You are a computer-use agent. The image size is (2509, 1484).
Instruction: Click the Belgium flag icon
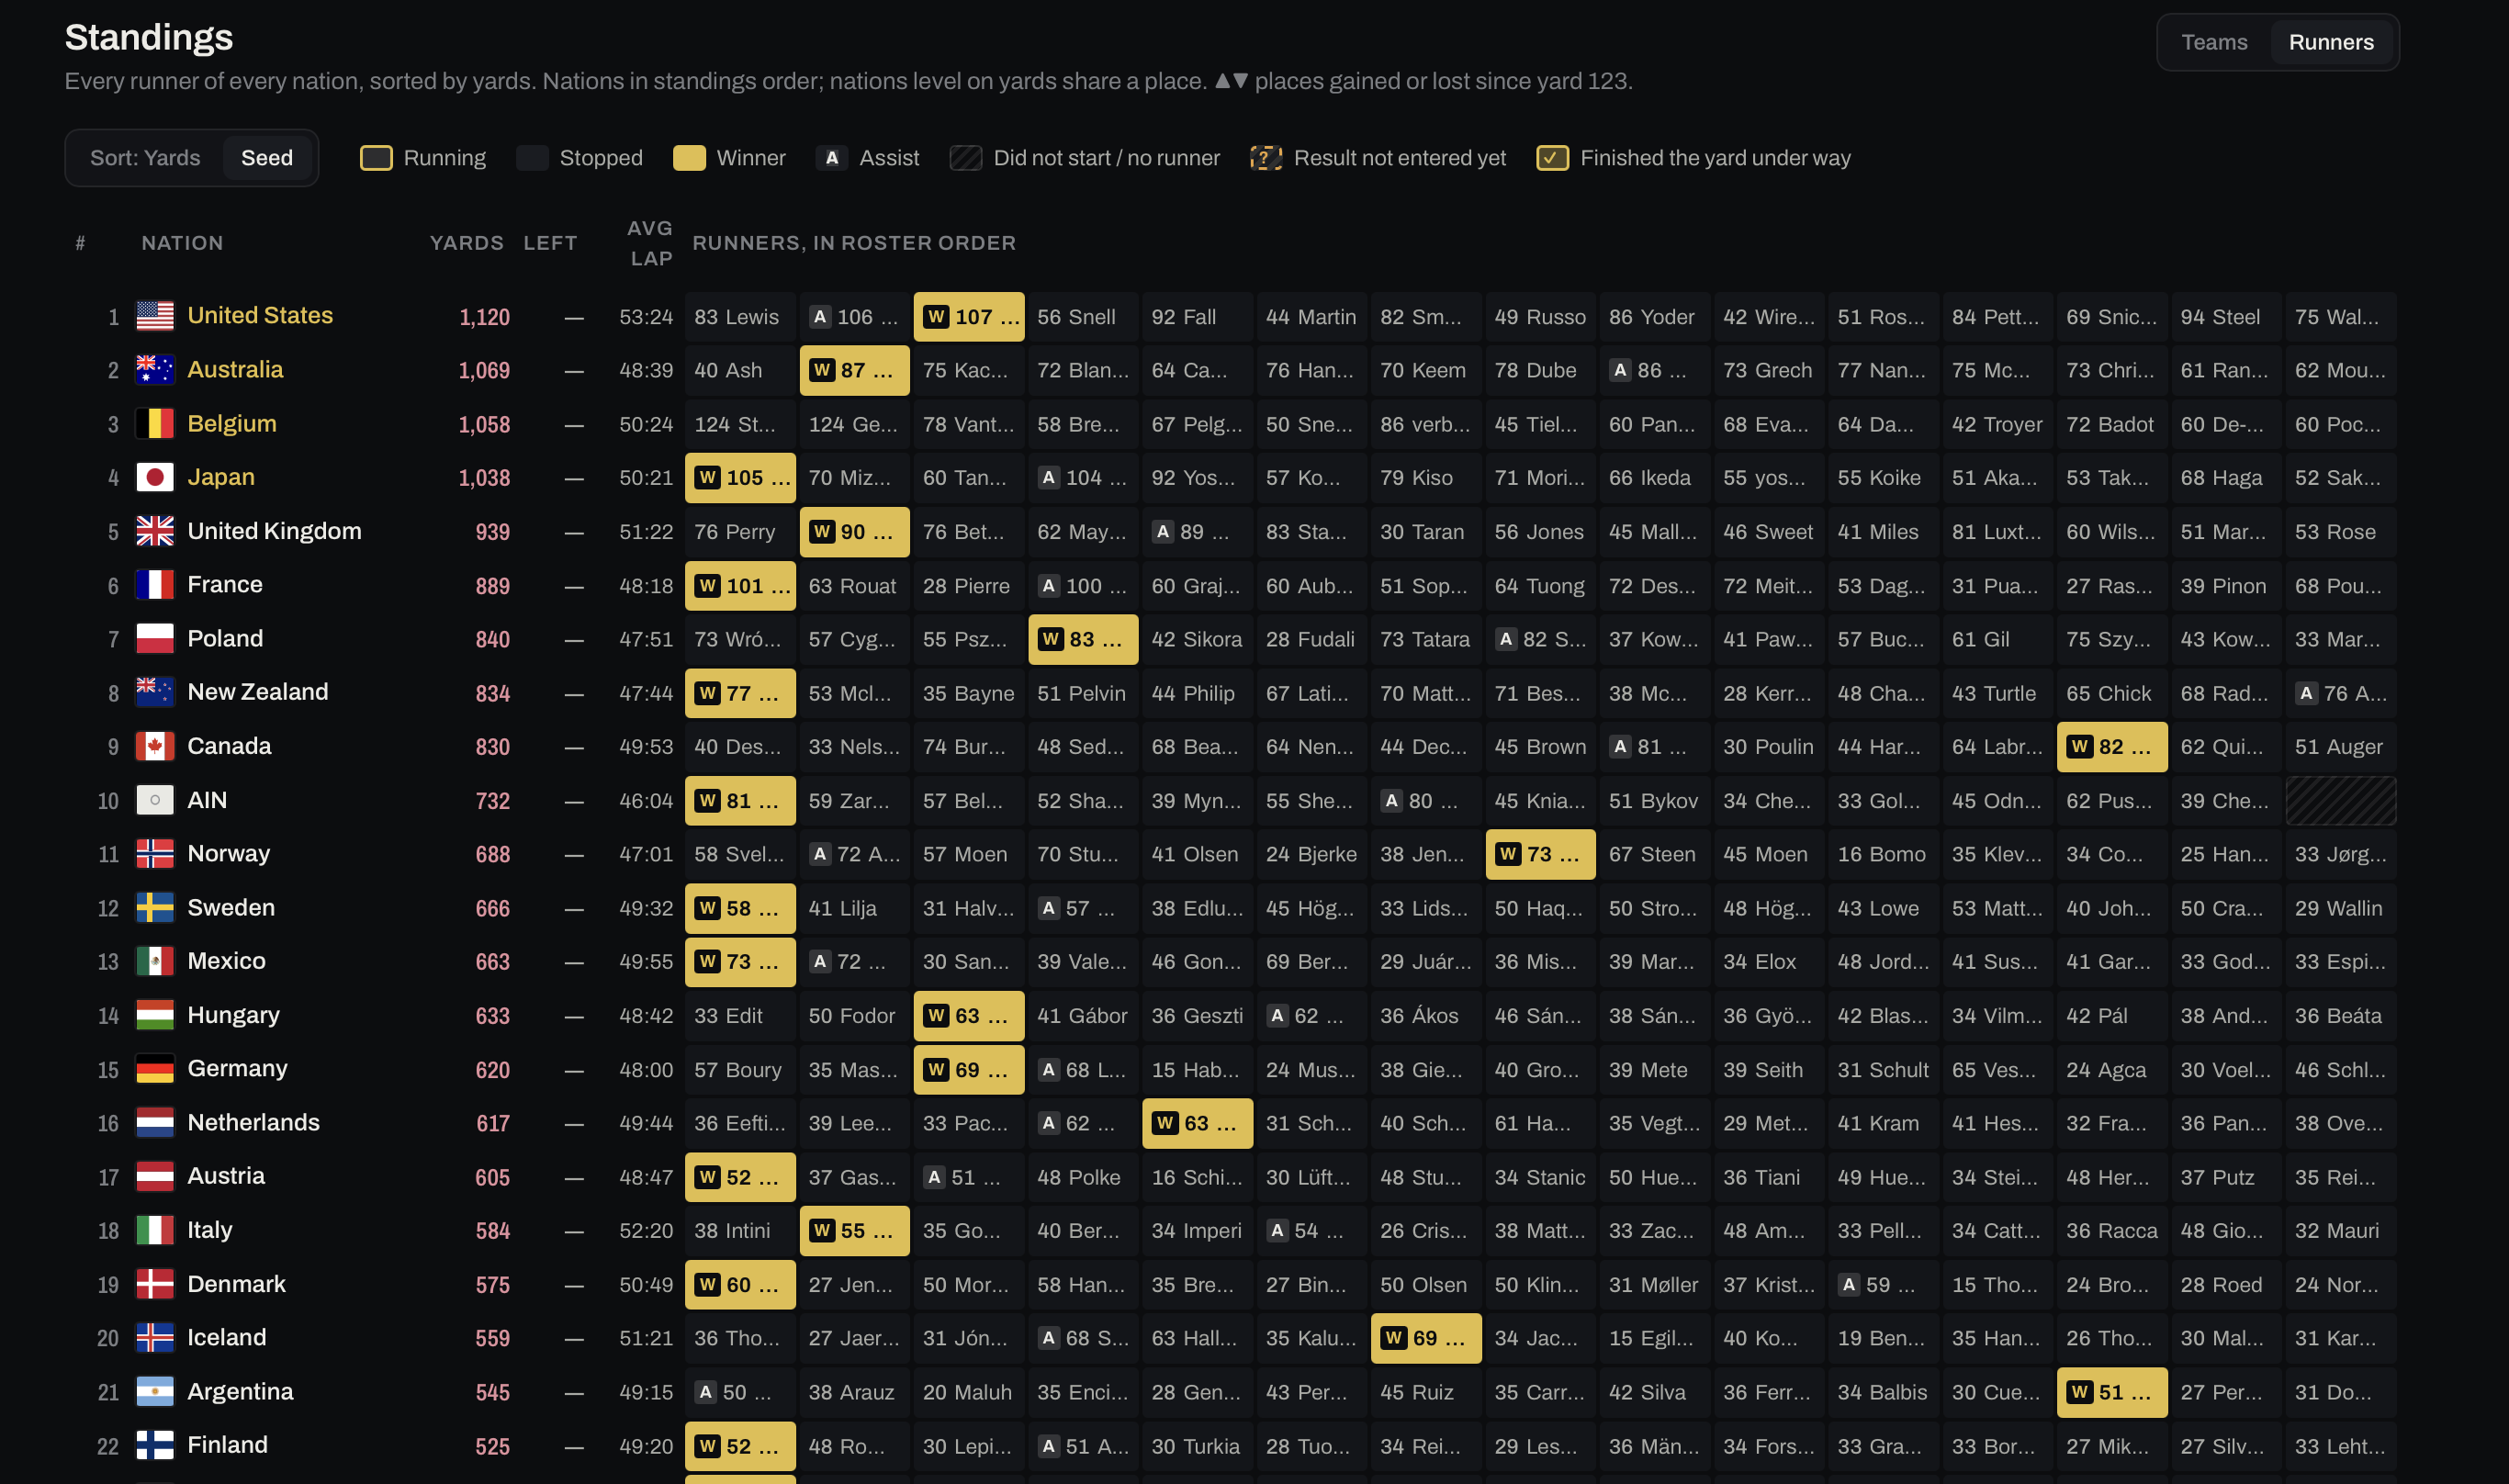155,424
